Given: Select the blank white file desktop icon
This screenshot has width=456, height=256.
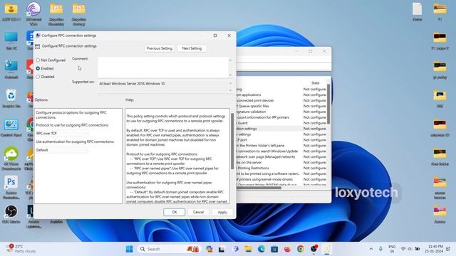Looking at the screenshot, I should click(417, 11).
